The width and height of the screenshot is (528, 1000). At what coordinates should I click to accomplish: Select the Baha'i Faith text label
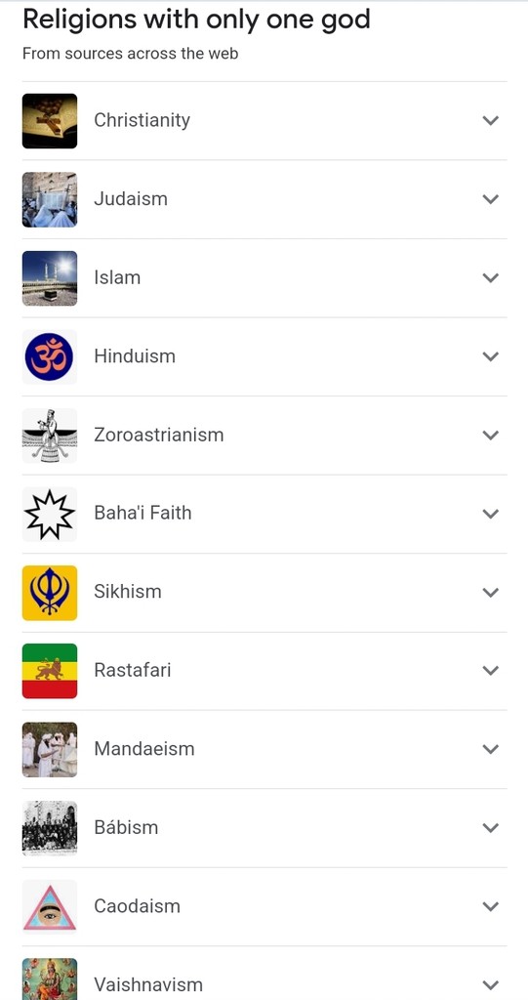click(142, 513)
